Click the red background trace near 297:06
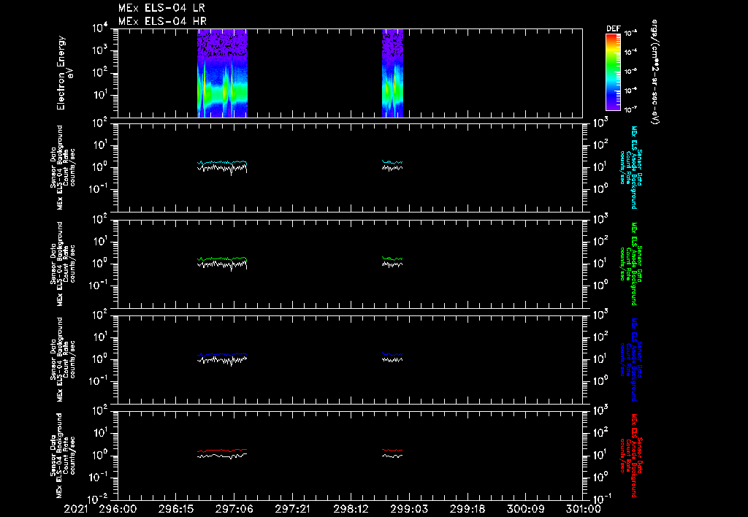This screenshot has height=517, width=748. point(222,451)
